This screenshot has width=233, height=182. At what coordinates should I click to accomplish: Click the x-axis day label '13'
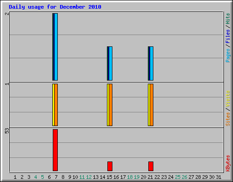click(x=96, y=177)
